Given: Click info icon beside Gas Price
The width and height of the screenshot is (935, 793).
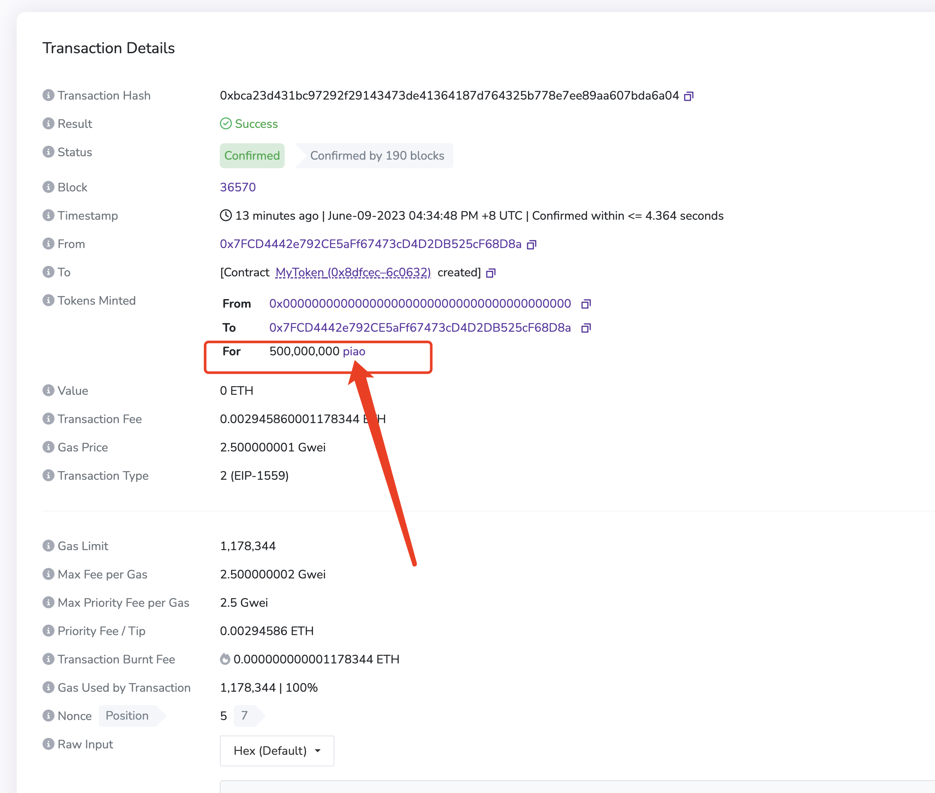Looking at the screenshot, I should click(48, 447).
